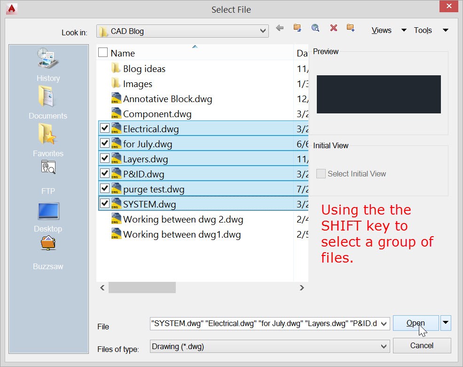Screen dimensions: 463x367
Task: Click the Open button
Action: click(x=416, y=323)
